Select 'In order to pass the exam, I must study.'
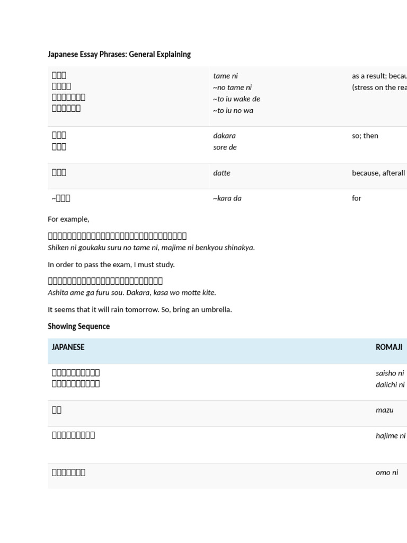The image size is (407, 543). click(x=111, y=265)
